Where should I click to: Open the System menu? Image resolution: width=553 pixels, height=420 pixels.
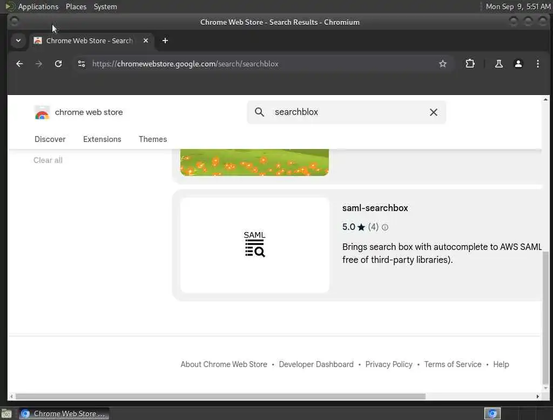coord(105,6)
